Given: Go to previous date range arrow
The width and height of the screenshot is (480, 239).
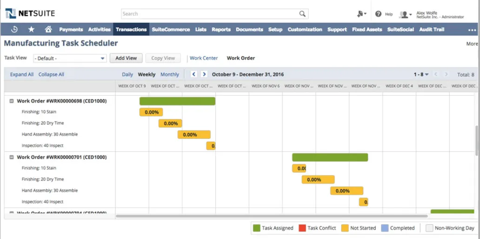Looking at the screenshot, I should [x=194, y=74].
